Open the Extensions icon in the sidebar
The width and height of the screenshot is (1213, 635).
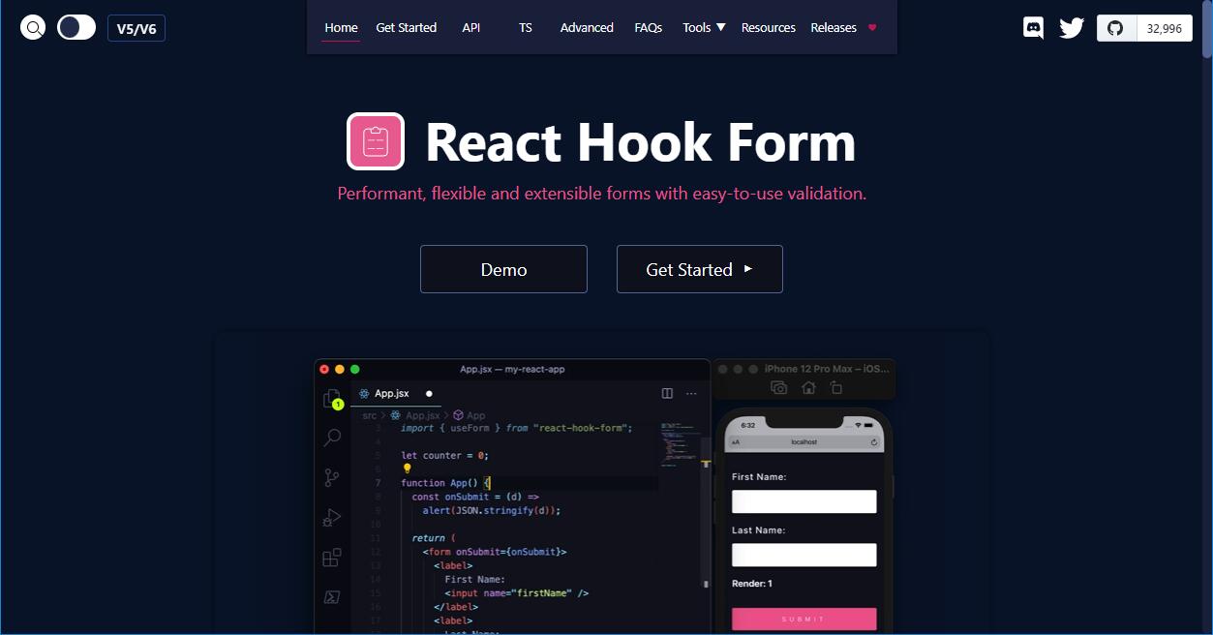click(331, 557)
